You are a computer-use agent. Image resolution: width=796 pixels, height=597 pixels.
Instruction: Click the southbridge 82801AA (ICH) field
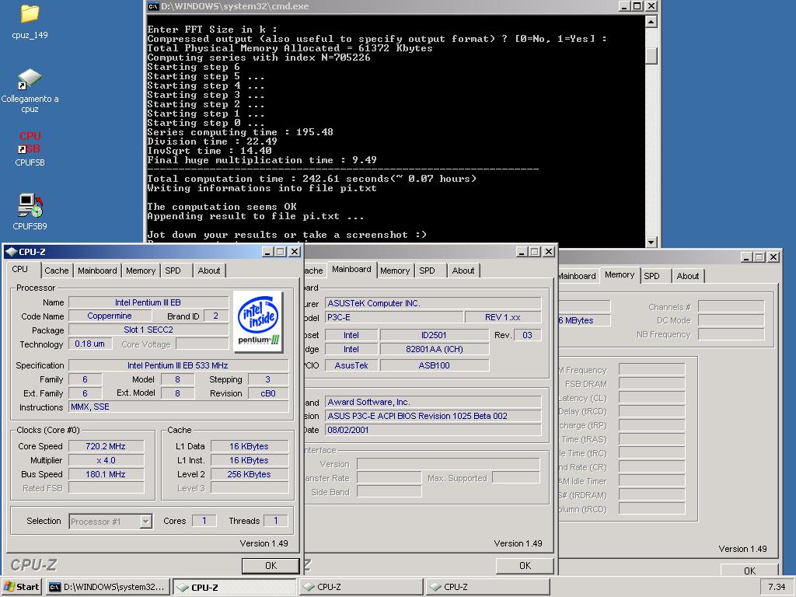(434, 349)
